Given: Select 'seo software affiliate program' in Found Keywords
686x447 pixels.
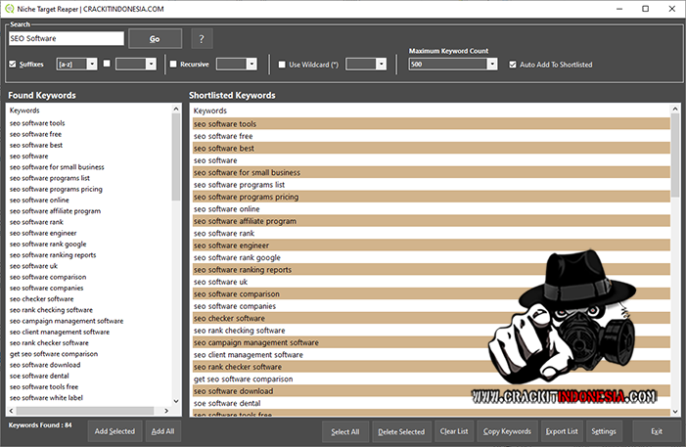Looking at the screenshot, I should (x=55, y=211).
